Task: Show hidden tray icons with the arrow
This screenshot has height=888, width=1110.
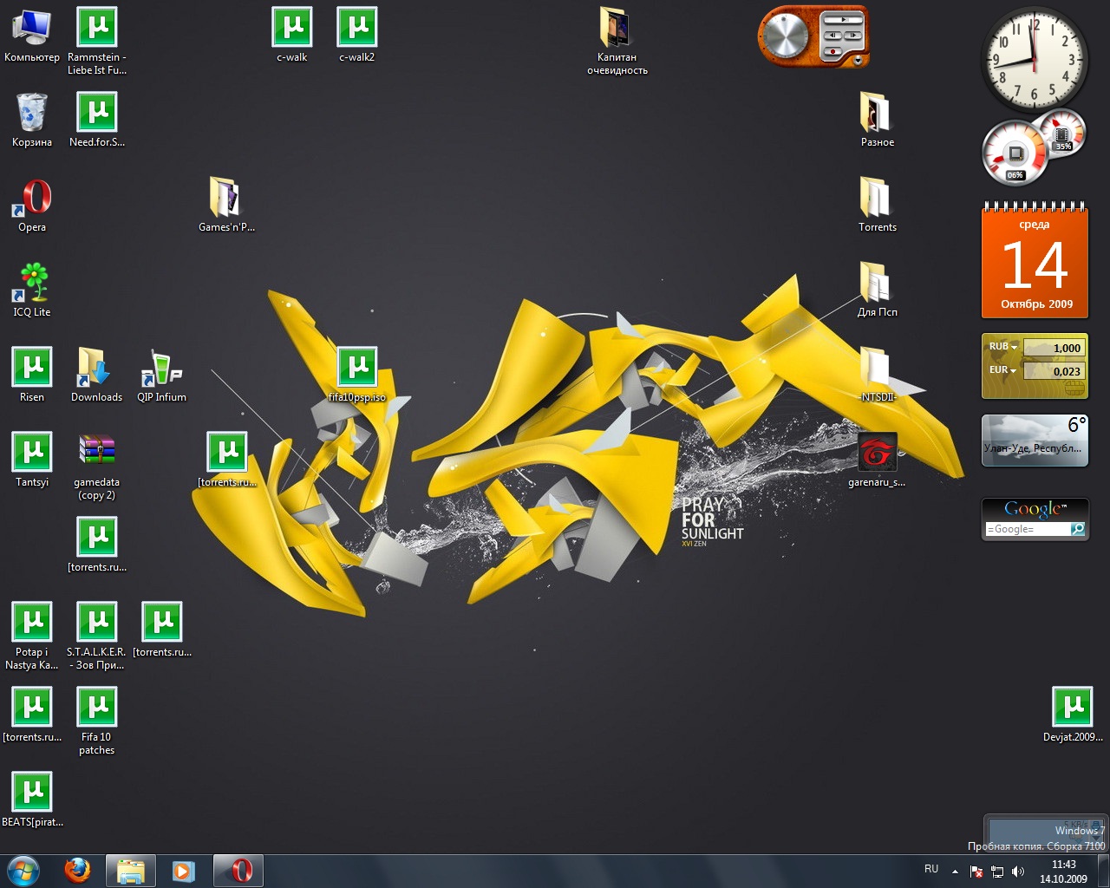Action: coord(956,872)
